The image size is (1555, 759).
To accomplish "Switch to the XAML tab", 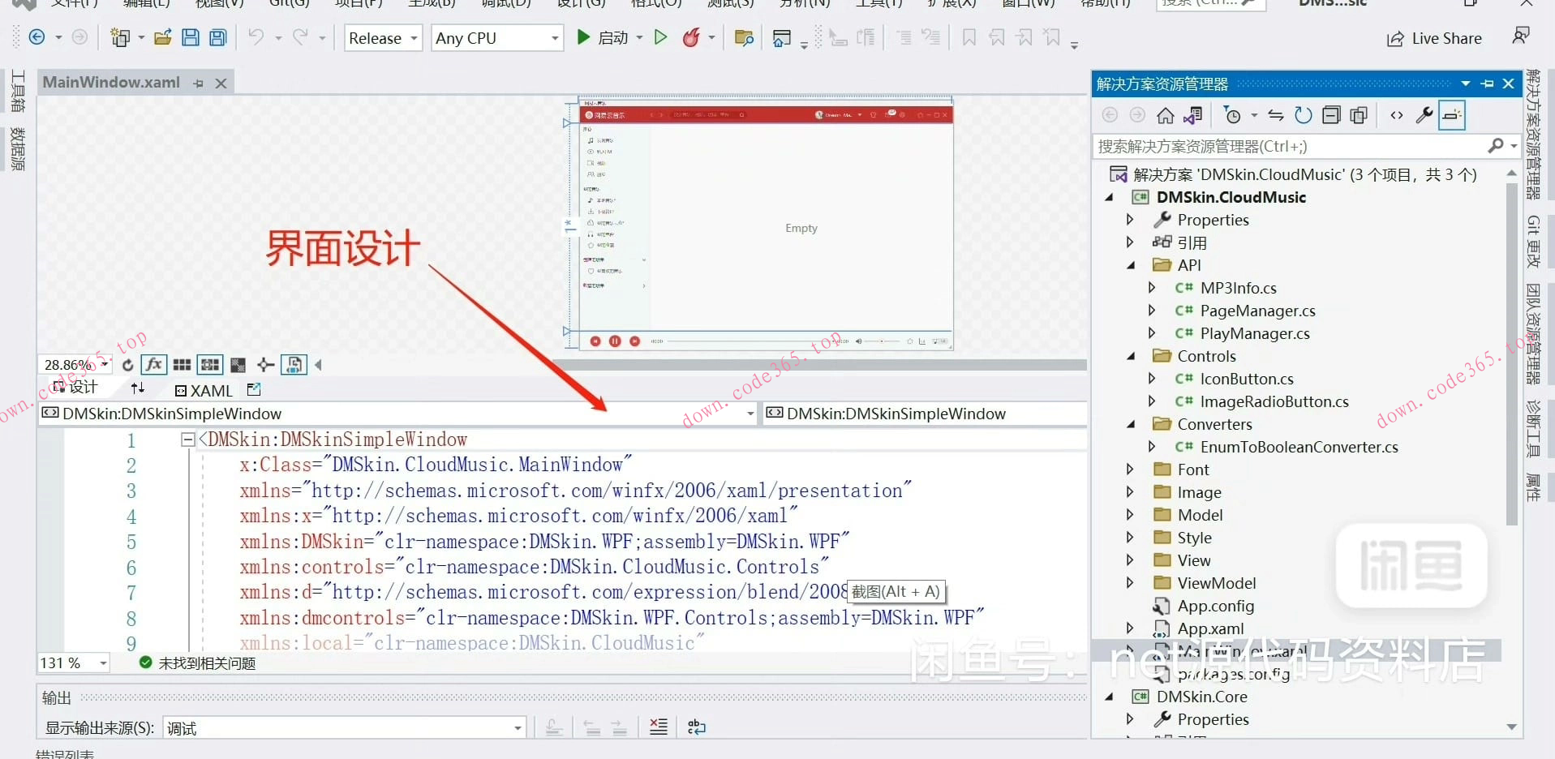I will coord(204,391).
